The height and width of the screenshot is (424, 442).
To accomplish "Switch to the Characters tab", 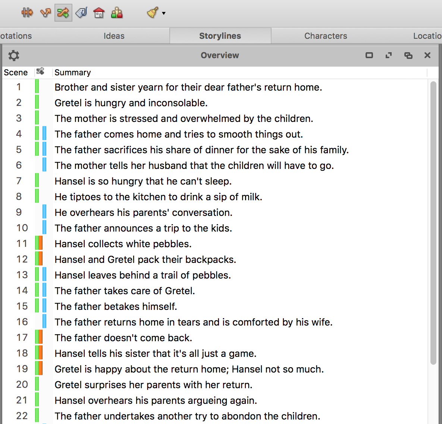I will point(326,36).
